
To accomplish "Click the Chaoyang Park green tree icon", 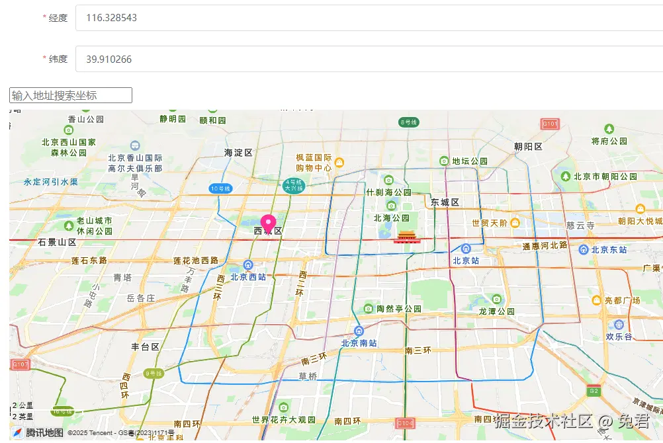I will pyautogui.click(x=566, y=177).
